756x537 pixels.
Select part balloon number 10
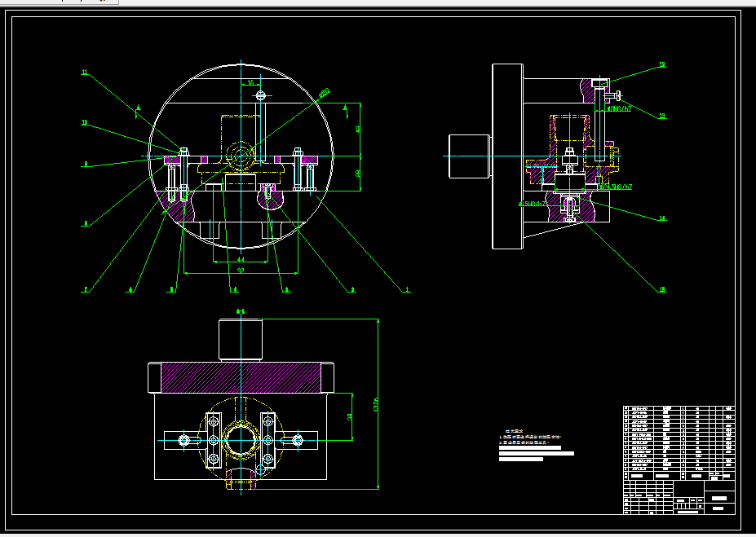pyautogui.click(x=85, y=123)
